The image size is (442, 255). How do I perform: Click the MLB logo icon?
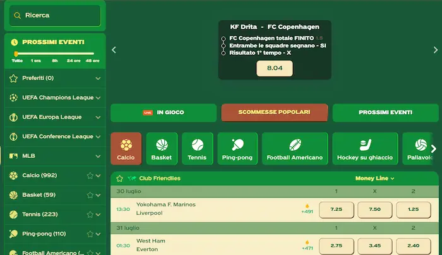click(x=13, y=156)
